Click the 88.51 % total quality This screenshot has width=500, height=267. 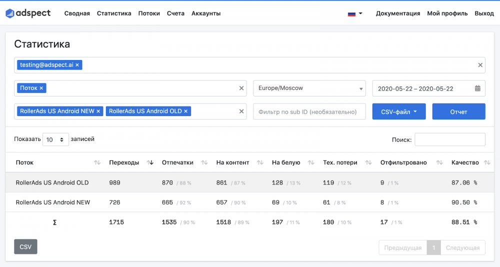click(x=464, y=222)
